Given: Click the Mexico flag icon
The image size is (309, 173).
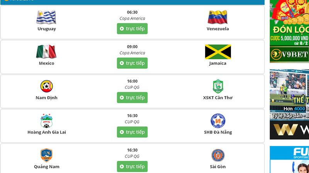Looking at the screenshot, I should tap(46, 52).
